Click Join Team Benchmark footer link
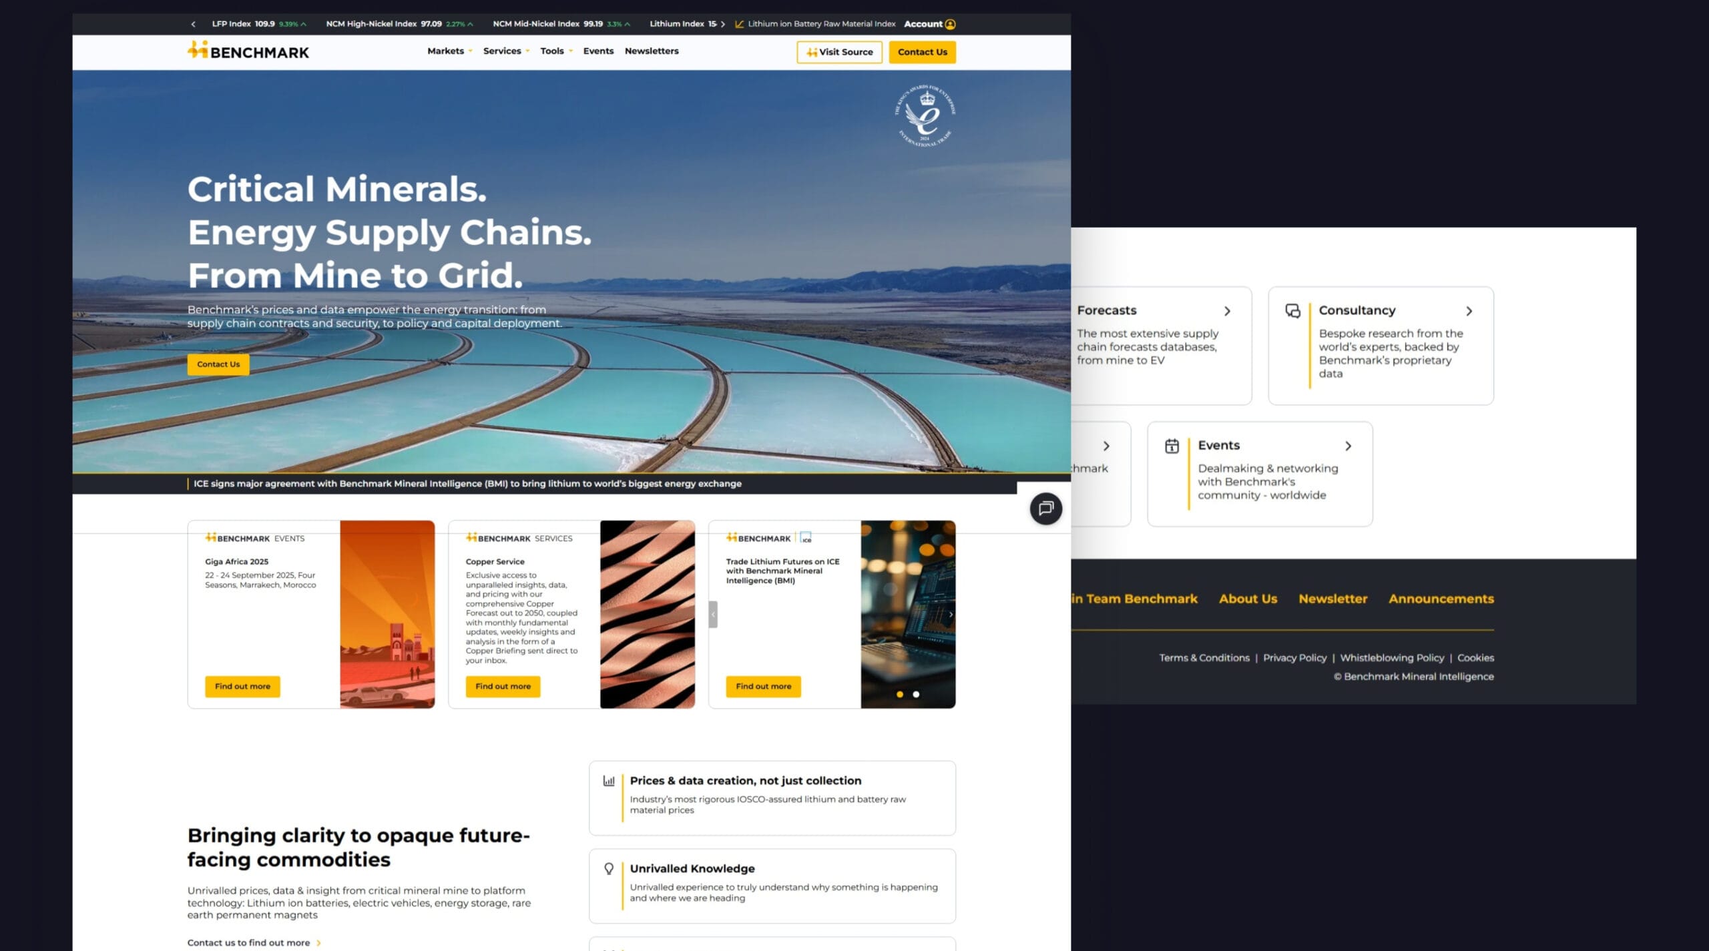The height and width of the screenshot is (951, 1709). point(1134,599)
